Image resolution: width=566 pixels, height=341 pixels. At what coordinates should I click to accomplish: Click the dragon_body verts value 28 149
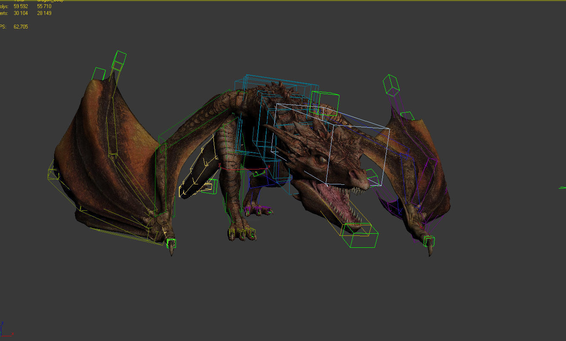click(44, 13)
